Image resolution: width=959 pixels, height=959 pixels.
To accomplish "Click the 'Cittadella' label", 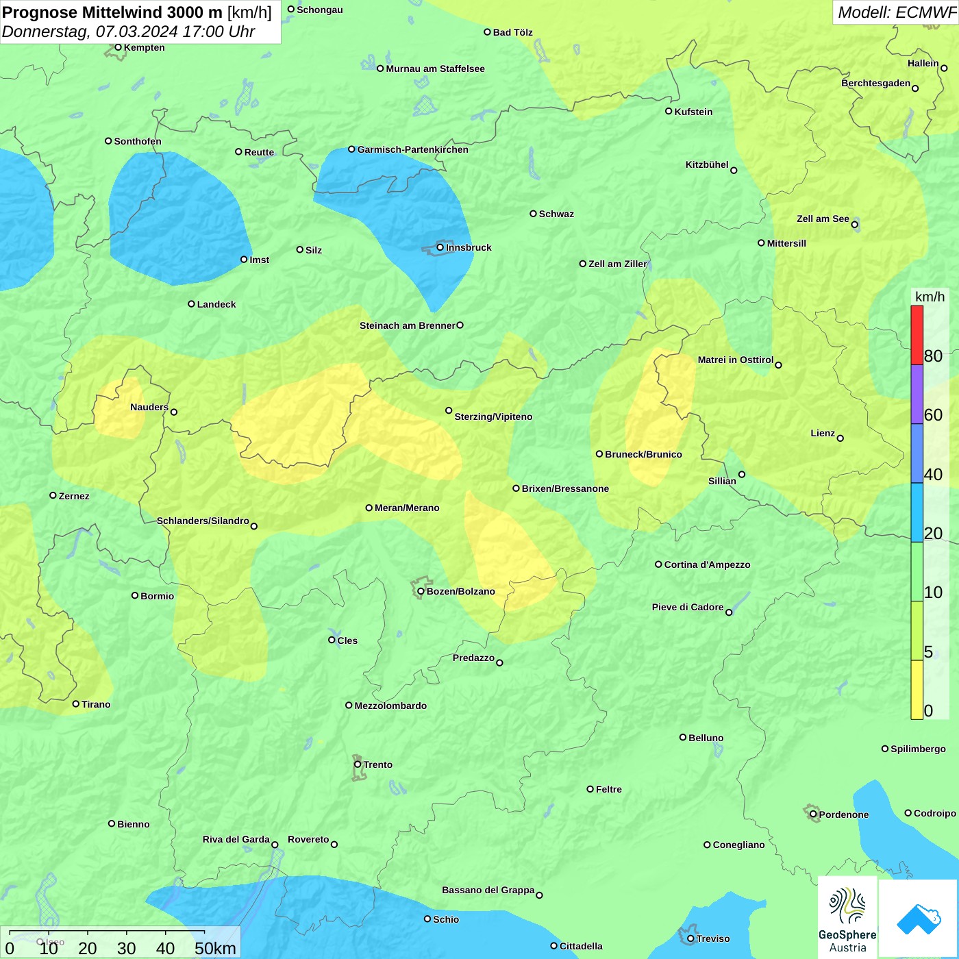I will 581,946.
